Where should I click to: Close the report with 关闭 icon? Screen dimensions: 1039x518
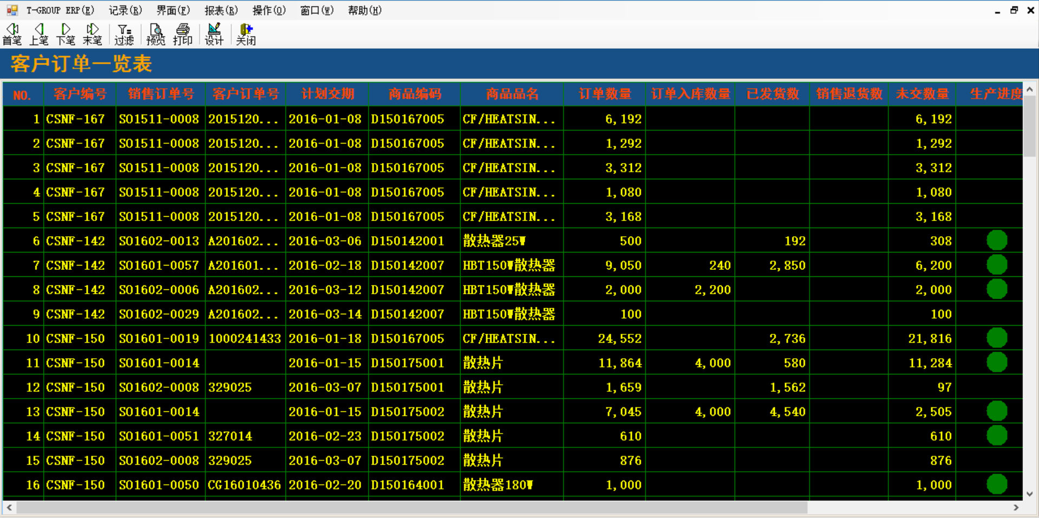[x=246, y=34]
